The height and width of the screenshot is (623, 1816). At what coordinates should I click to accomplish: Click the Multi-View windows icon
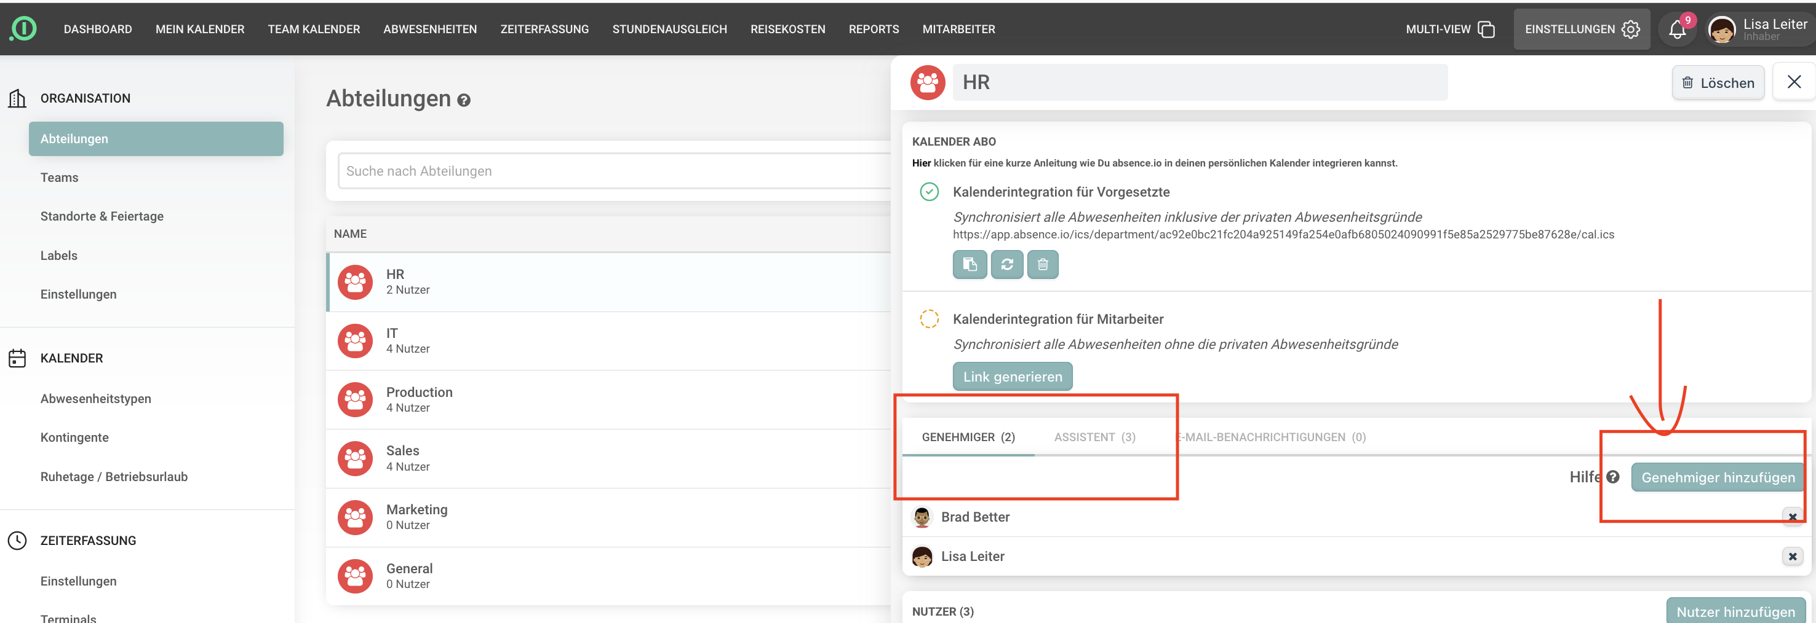coord(1486,29)
